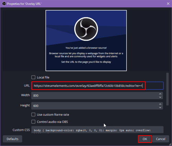172x146 pixels.
Task: Reset settings with the Defaults button
Action: coord(12,139)
